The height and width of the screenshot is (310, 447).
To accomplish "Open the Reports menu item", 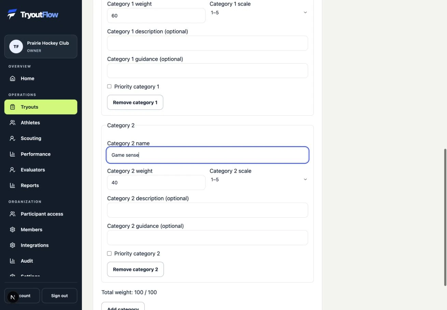I will point(41,186).
